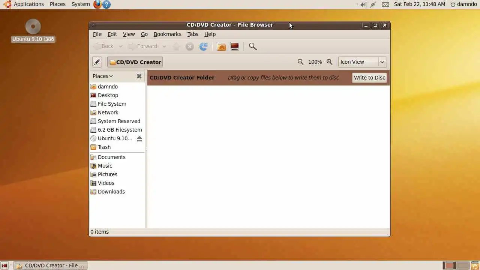This screenshot has width=480, height=270.
Task: Eject the Ubuntu 9.10 disc
Action: 139,139
